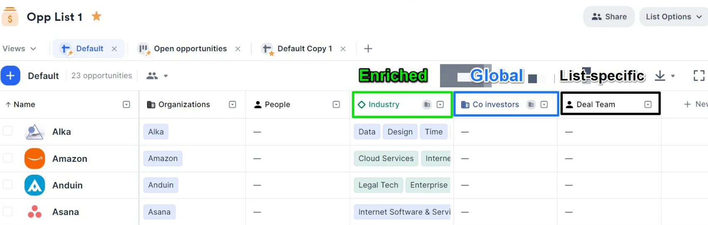The image size is (708, 225).
Task: Open the people sharing dropdown beside 23 opportunities
Action: (157, 76)
